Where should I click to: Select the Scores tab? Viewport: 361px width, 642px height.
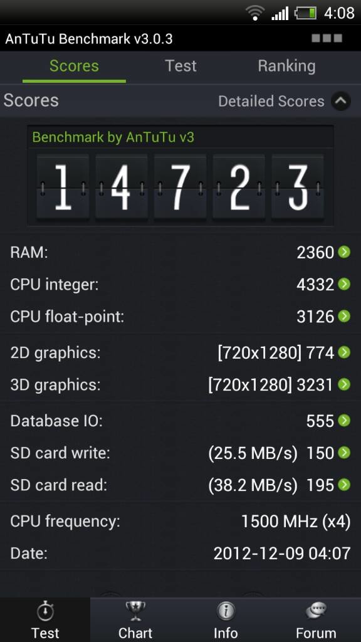[x=74, y=66]
